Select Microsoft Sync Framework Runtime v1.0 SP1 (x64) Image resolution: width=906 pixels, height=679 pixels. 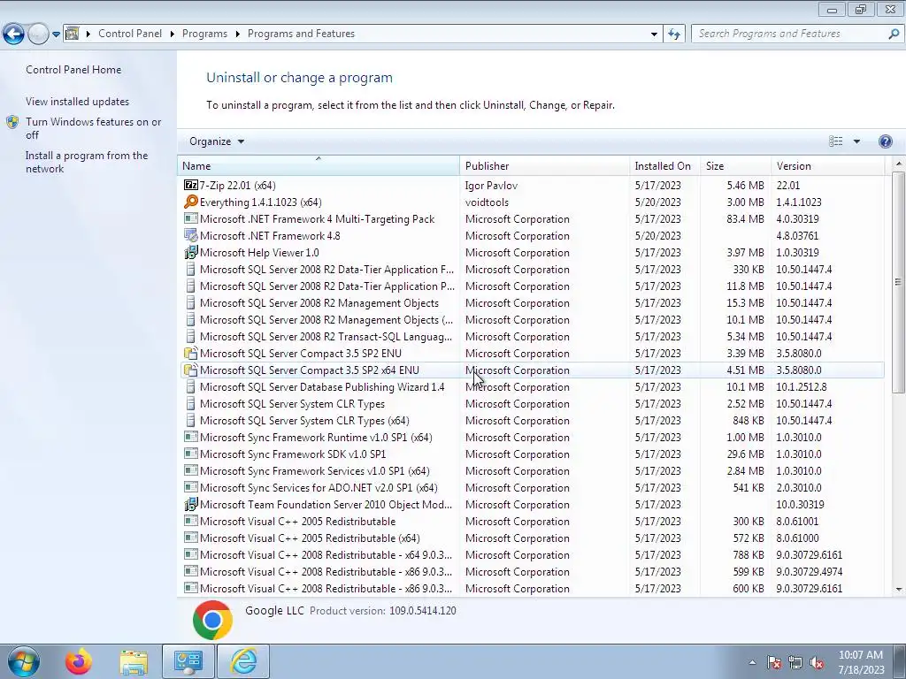coord(532,437)
